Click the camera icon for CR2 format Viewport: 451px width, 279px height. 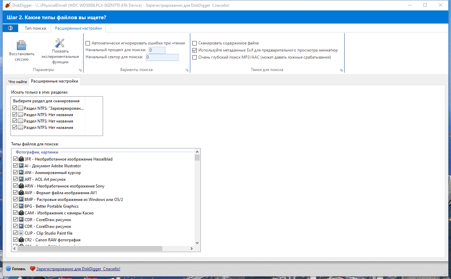21,240
